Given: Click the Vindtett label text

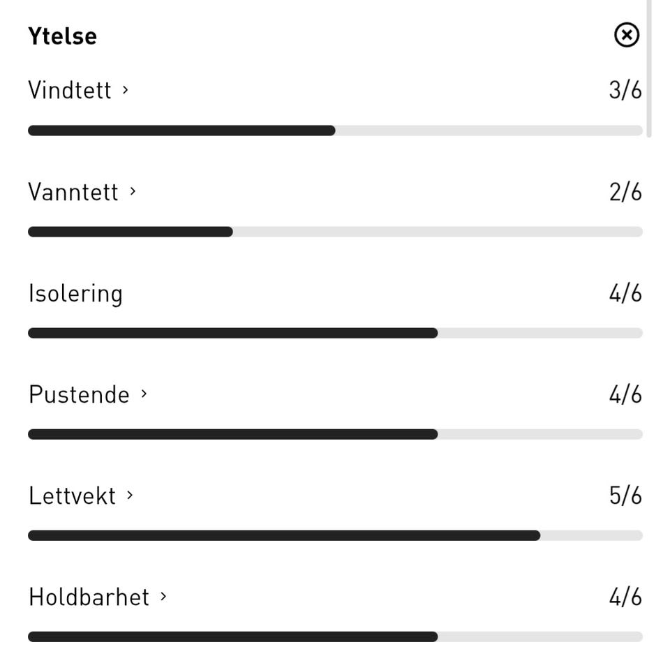Looking at the screenshot, I should (x=70, y=90).
